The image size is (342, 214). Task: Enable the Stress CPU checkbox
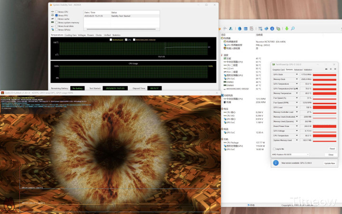pyautogui.click(x=56, y=11)
